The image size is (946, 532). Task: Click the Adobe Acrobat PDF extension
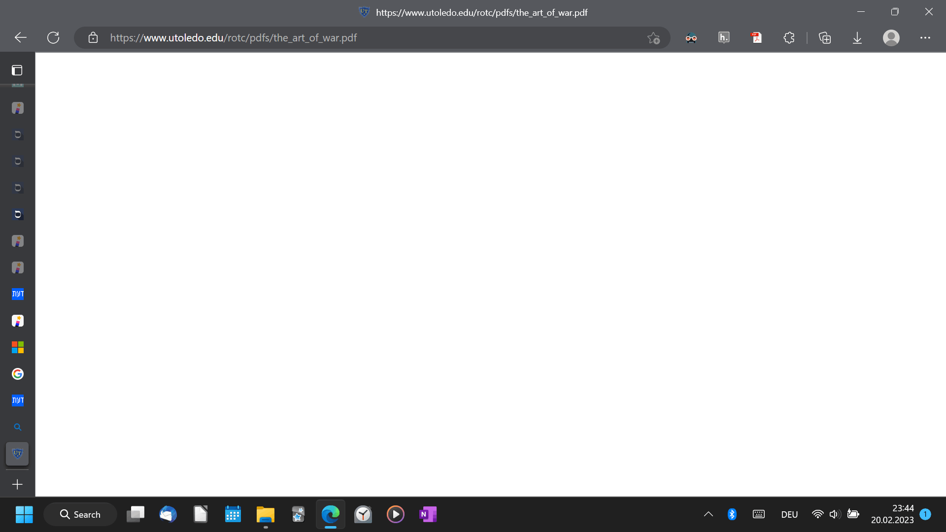(756, 37)
